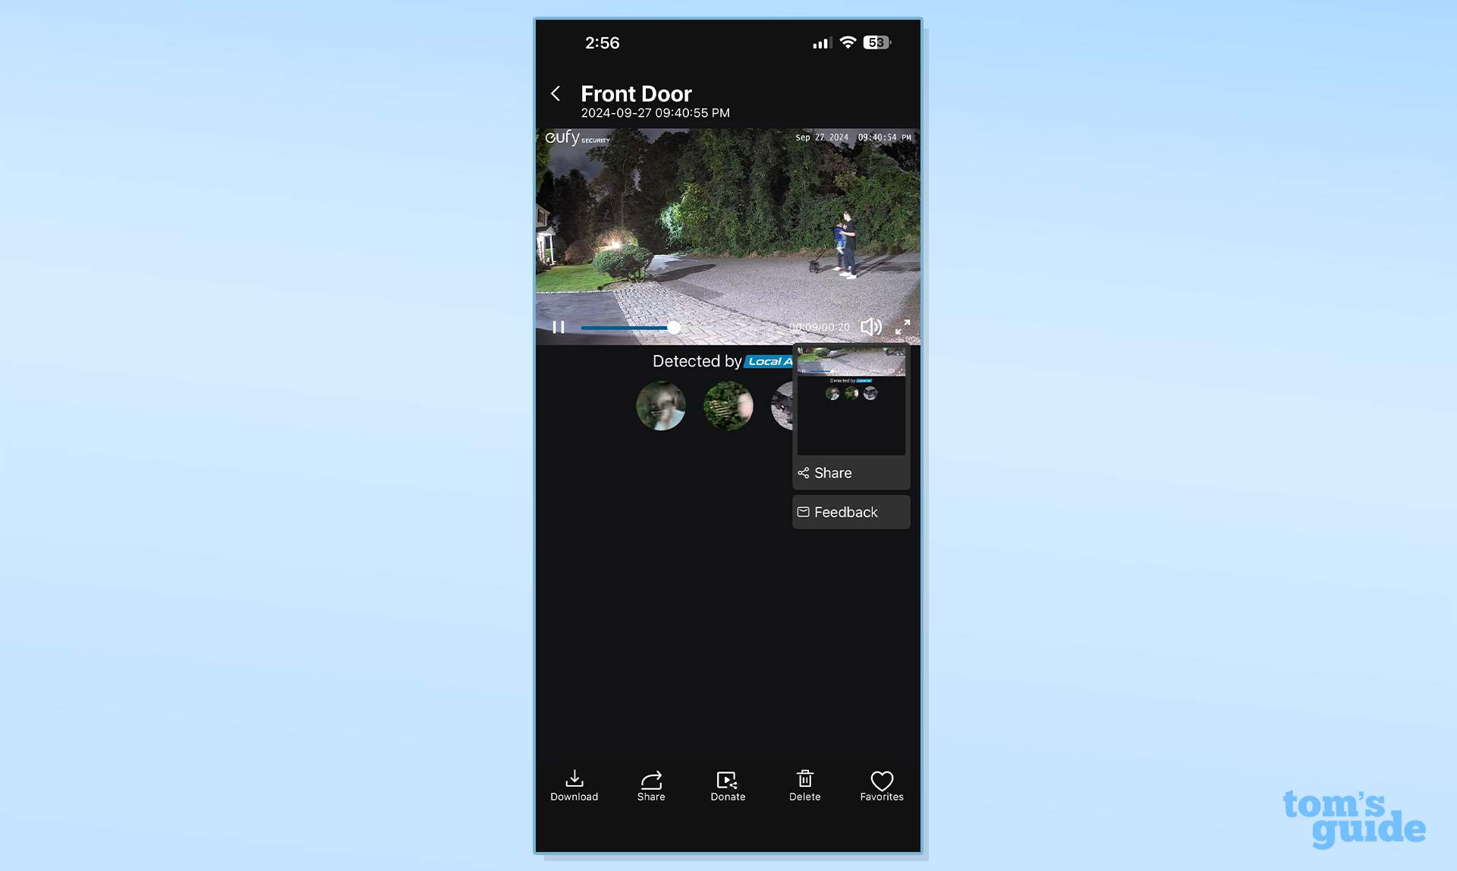This screenshot has width=1457, height=871.
Task: Pause the Front Door video playback
Action: tap(558, 326)
